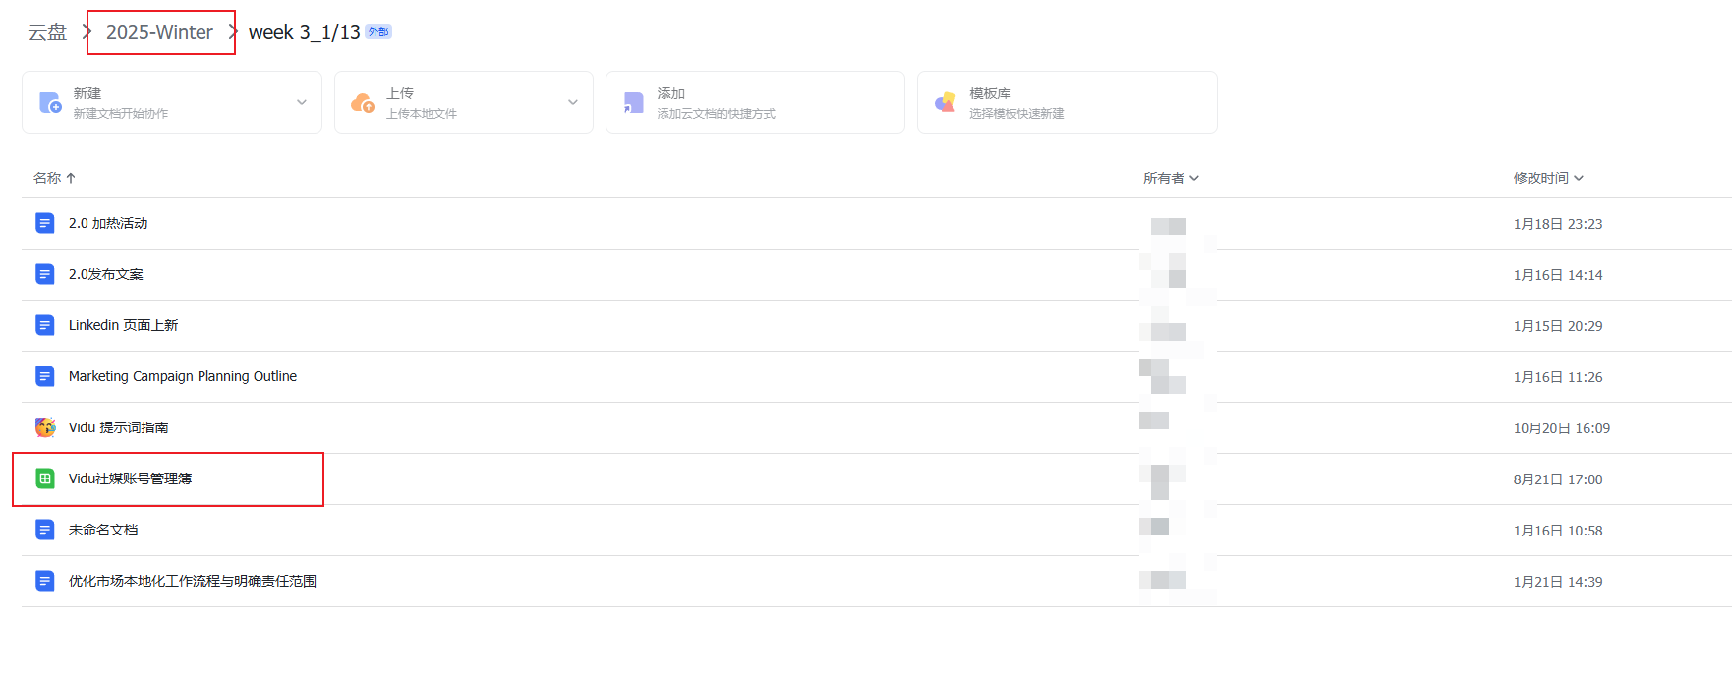Open 优化市场本地化工作流程与明确责任范围 document

[193, 581]
